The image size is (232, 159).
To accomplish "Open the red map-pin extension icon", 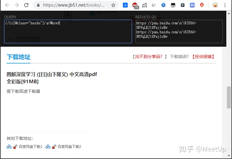I will (202, 5).
